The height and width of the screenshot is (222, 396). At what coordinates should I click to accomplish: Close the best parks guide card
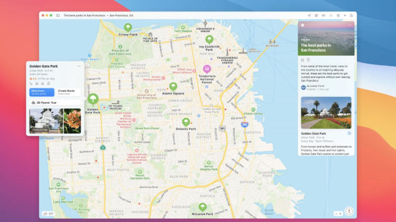[x=303, y=25]
